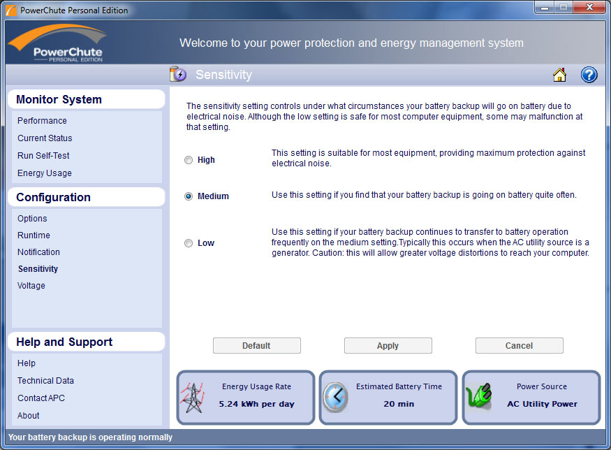
Task: Click 'AC Utility Power' text
Action: 542,404
